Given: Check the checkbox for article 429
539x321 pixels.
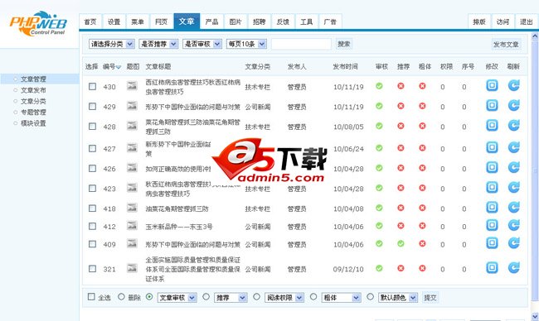Looking at the screenshot, I should [x=93, y=107].
